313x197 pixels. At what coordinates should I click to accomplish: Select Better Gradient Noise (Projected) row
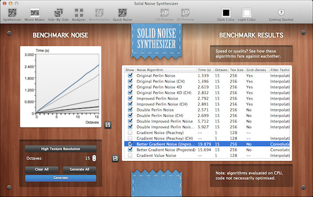pyautogui.click(x=207, y=150)
